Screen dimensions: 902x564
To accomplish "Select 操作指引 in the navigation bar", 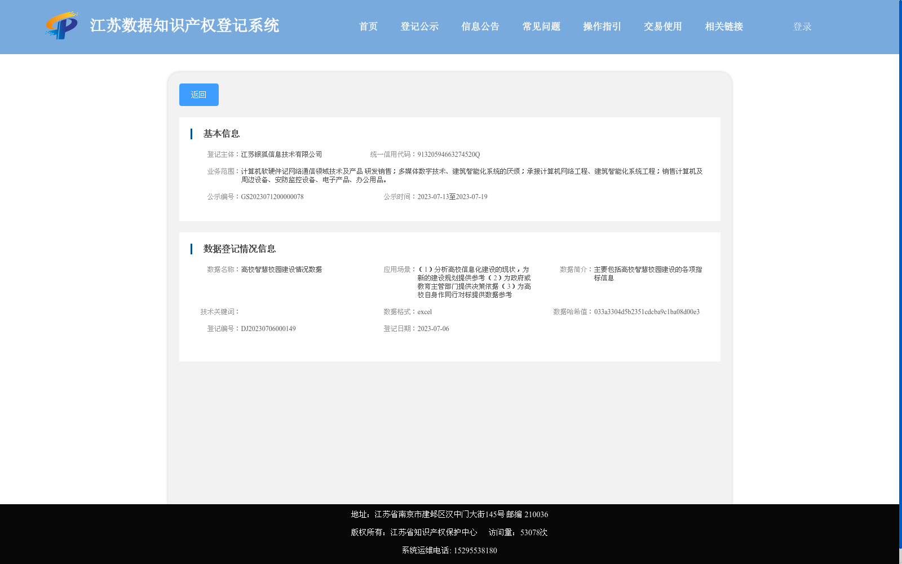I will pyautogui.click(x=602, y=27).
